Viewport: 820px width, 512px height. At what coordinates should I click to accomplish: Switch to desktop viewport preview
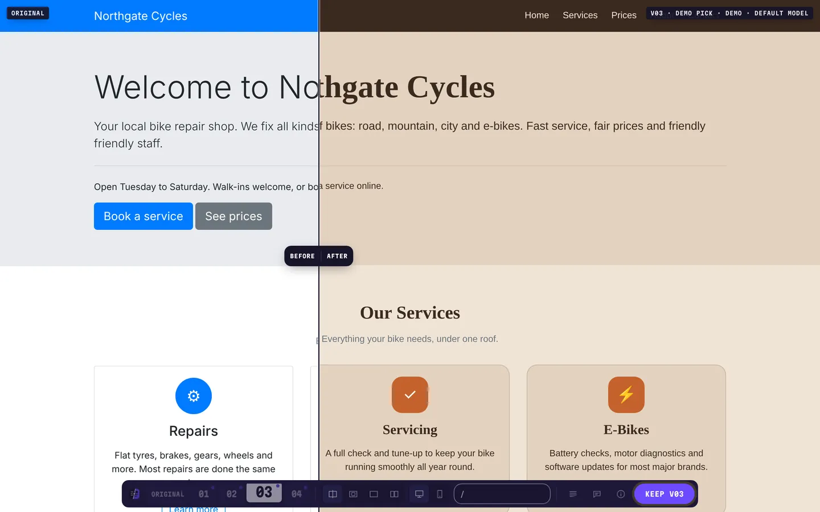pos(419,494)
